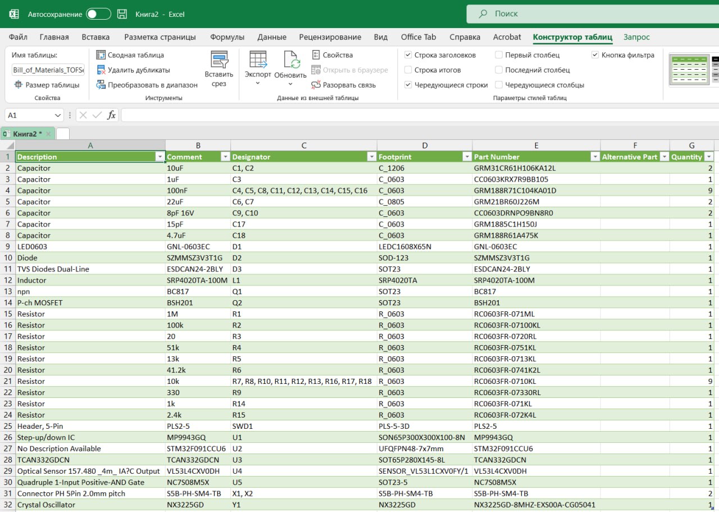This screenshot has width=719, height=512.
Task: Uncheck the Строка заголовков checkbox
Action: [x=408, y=55]
